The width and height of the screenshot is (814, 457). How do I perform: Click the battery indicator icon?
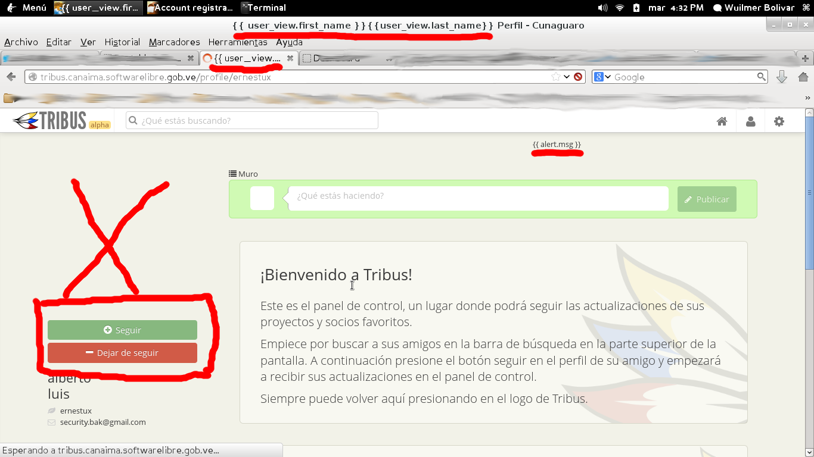[636, 8]
